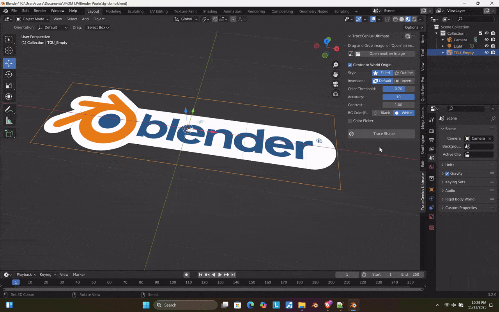The image size is (499, 312).
Task: Select White background color option
Action: (403, 113)
